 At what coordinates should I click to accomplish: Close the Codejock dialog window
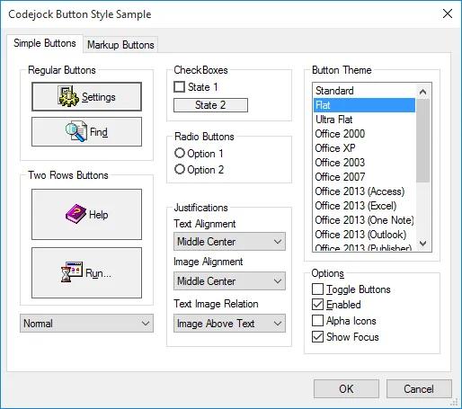point(448,13)
